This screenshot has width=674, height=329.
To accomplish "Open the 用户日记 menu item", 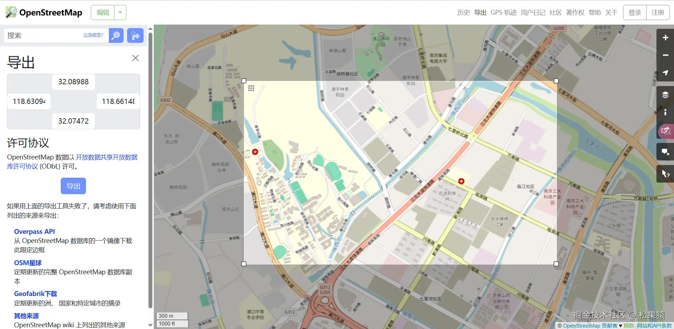I will (x=533, y=13).
